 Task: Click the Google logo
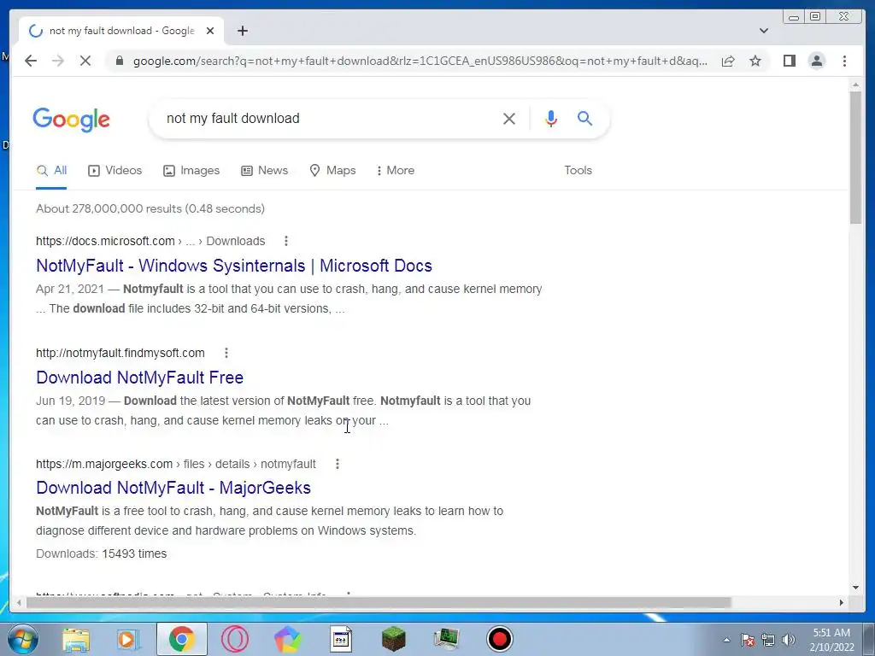(71, 120)
